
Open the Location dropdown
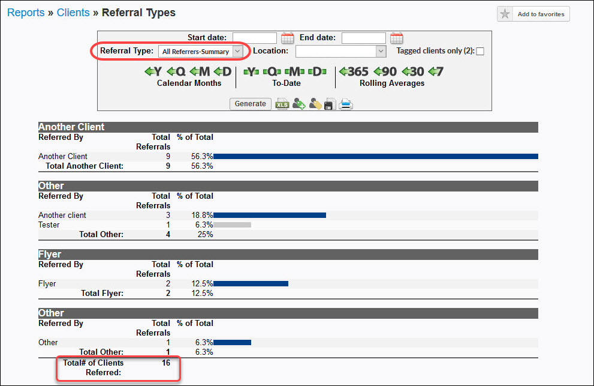340,51
